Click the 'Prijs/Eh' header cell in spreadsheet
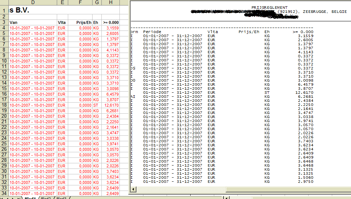Screen dimensions: 351x199 [x=80, y=22]
